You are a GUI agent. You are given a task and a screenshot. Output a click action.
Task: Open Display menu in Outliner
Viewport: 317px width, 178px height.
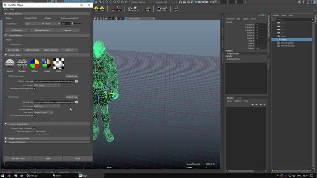pyautogui.click(x=276, y=15)
